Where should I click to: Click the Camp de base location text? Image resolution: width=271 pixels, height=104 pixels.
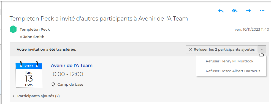point(70,85)
